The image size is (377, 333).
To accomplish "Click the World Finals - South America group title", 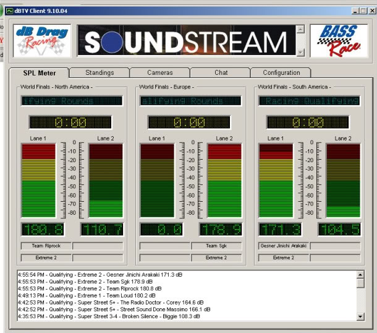I will click(294, 87).
